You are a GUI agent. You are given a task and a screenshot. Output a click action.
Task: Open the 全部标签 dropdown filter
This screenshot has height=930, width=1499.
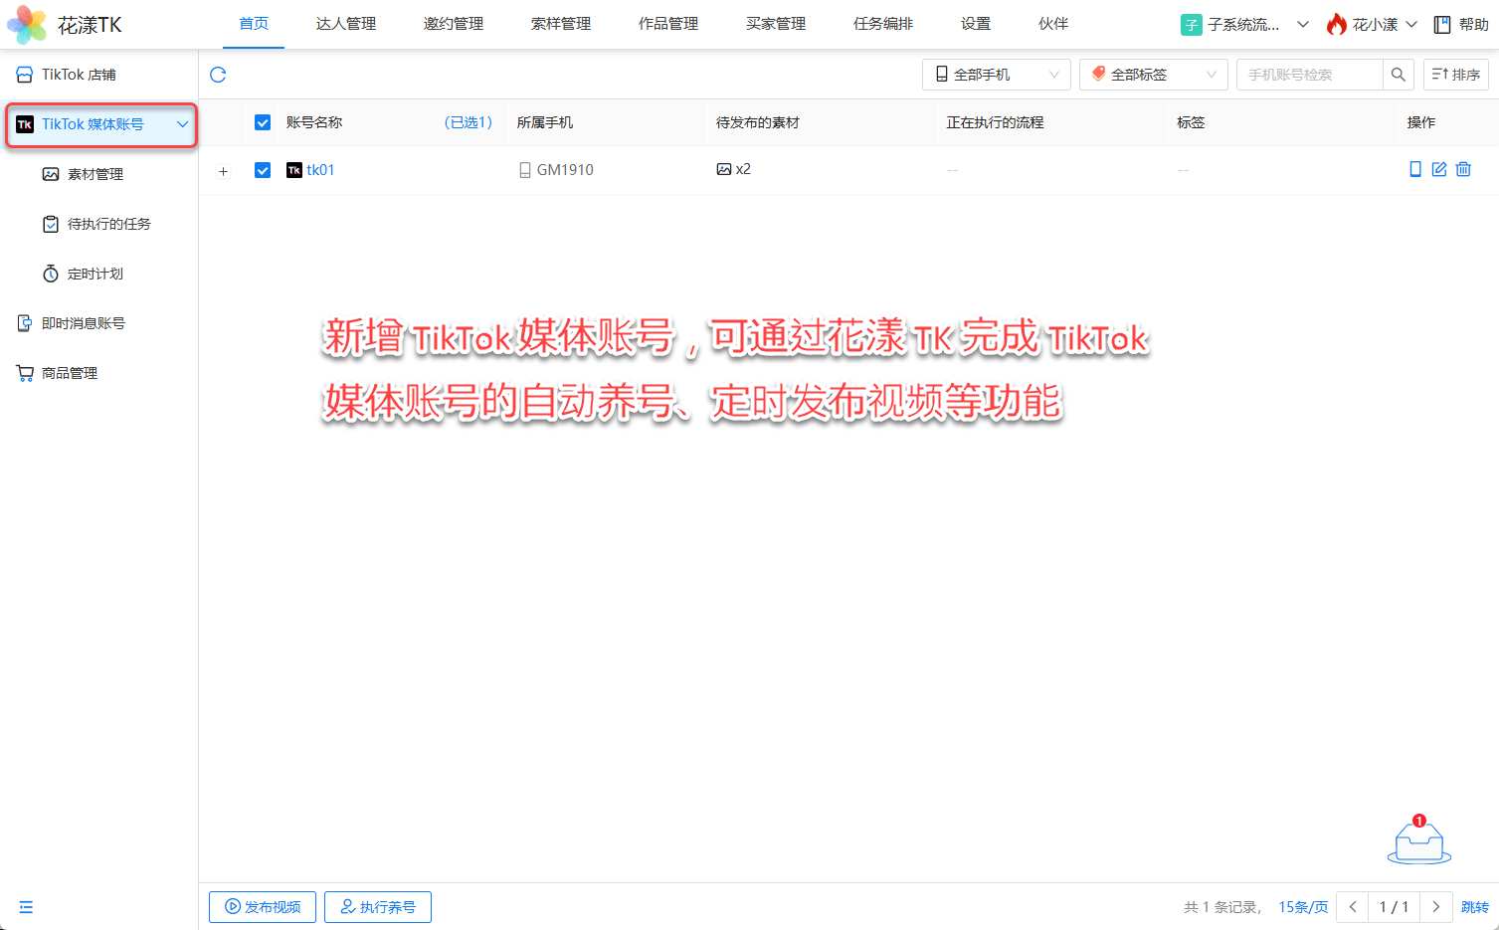pyautogui.click(x=1153, y=75)
